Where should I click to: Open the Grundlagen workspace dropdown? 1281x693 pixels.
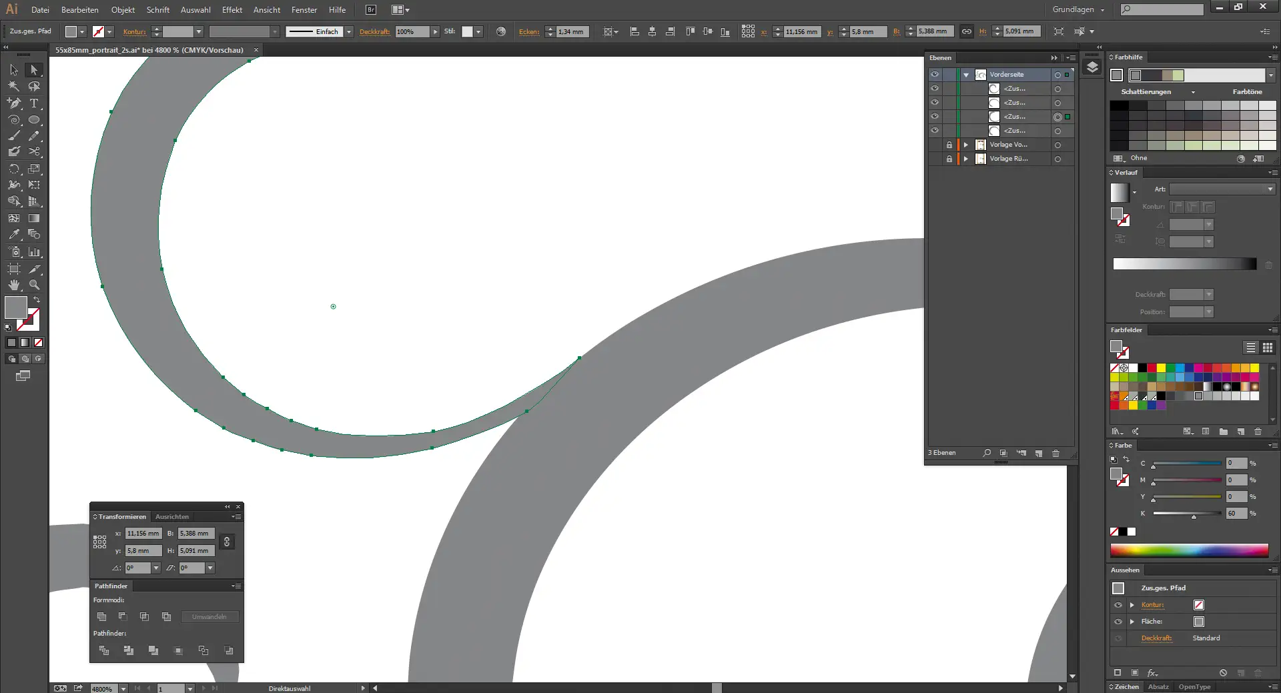pos(1078,10)
